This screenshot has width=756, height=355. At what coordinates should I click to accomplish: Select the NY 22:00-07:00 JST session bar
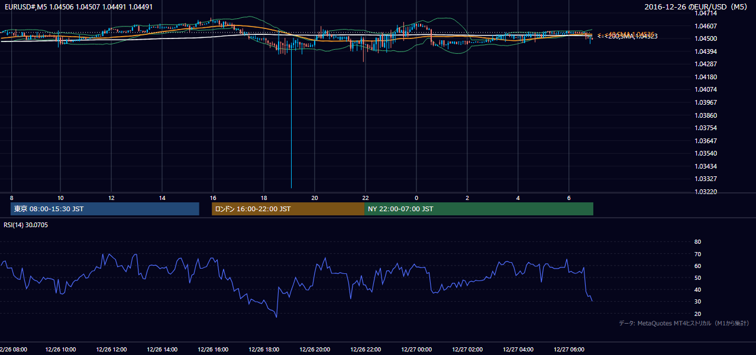coord(479,209)
